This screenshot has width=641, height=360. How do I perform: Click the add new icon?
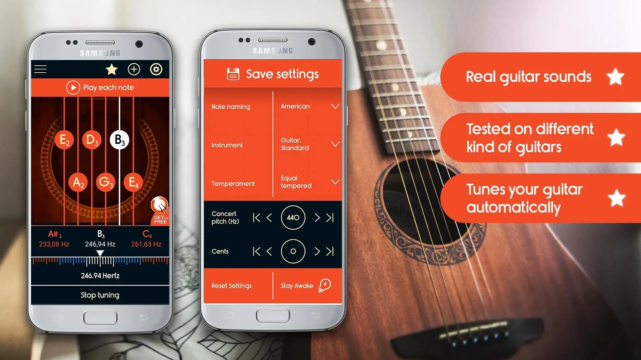(x=134, y=69)
